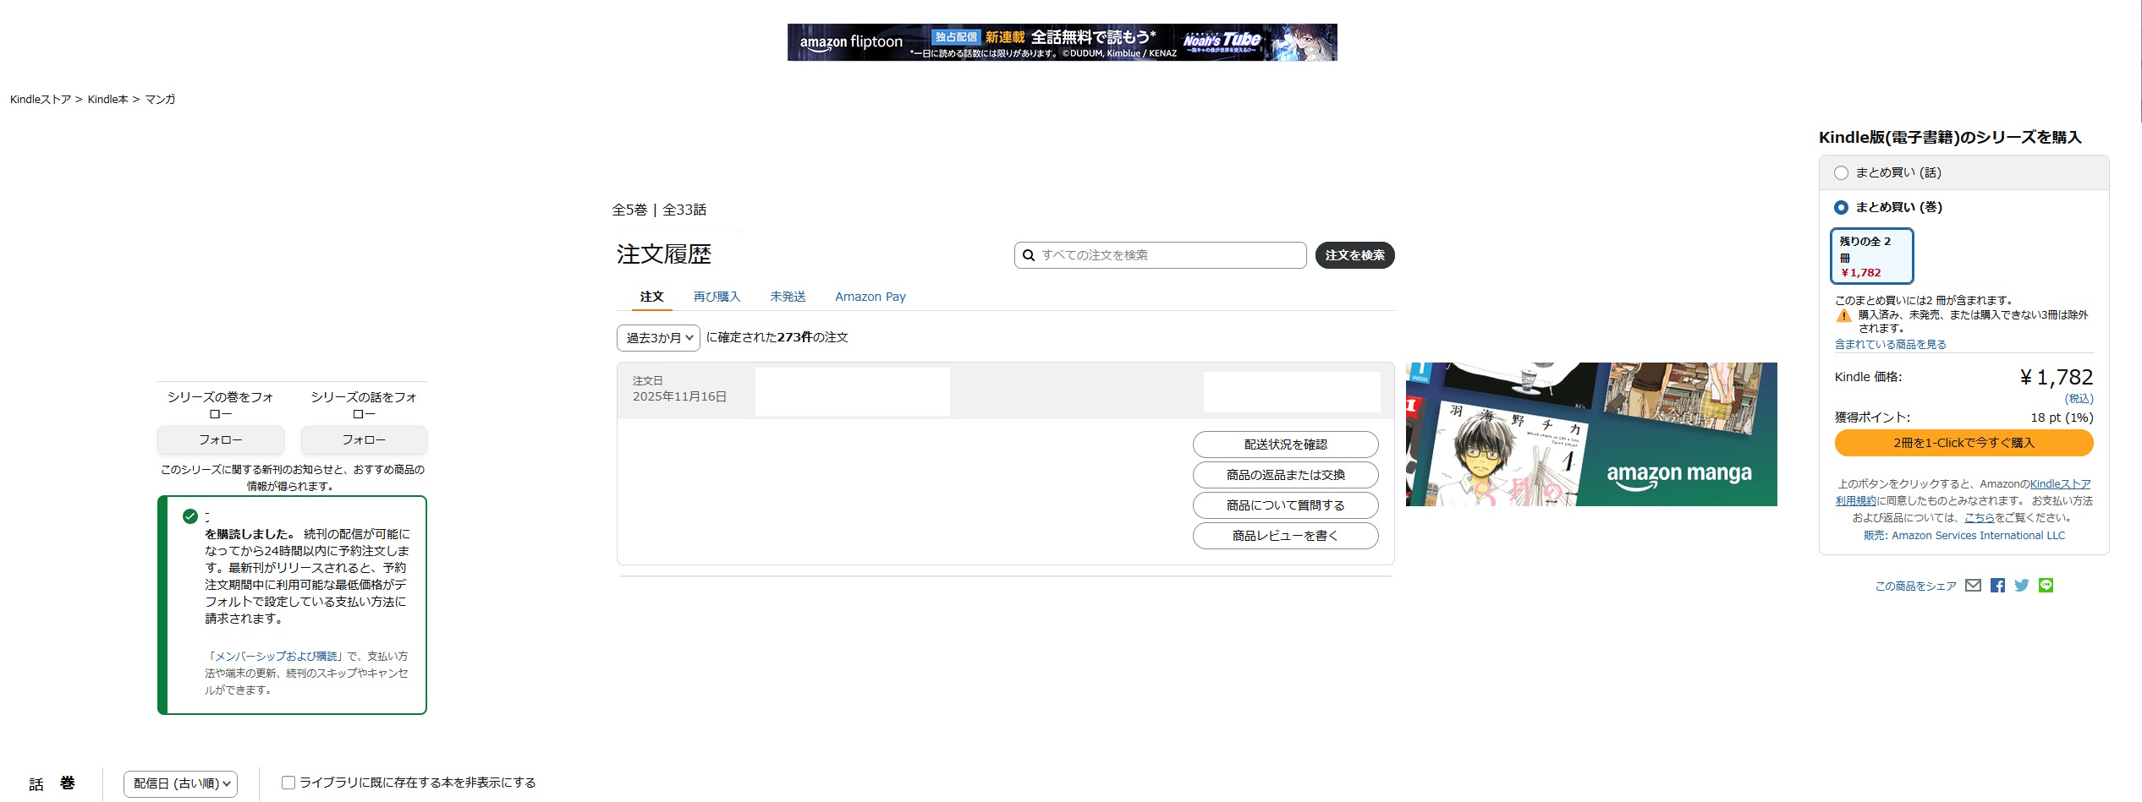Select the まとめ買い (話) radio option
Image resolution: width=2142 pixels, height=802 pixels.
(x=1841, y=173)
